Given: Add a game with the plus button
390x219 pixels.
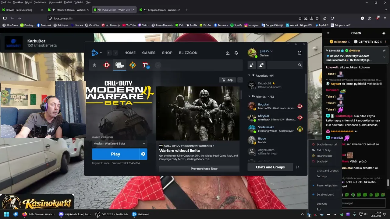Looking at the screenshot, I should click(x=158, y=65).
